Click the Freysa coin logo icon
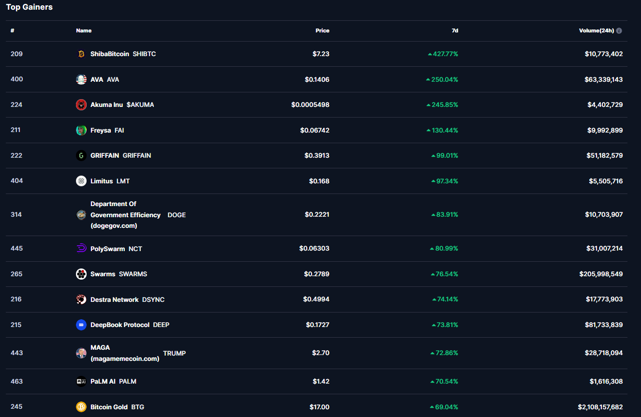The height and width of the screenshot is (417, 641). [x=81, y=130]
